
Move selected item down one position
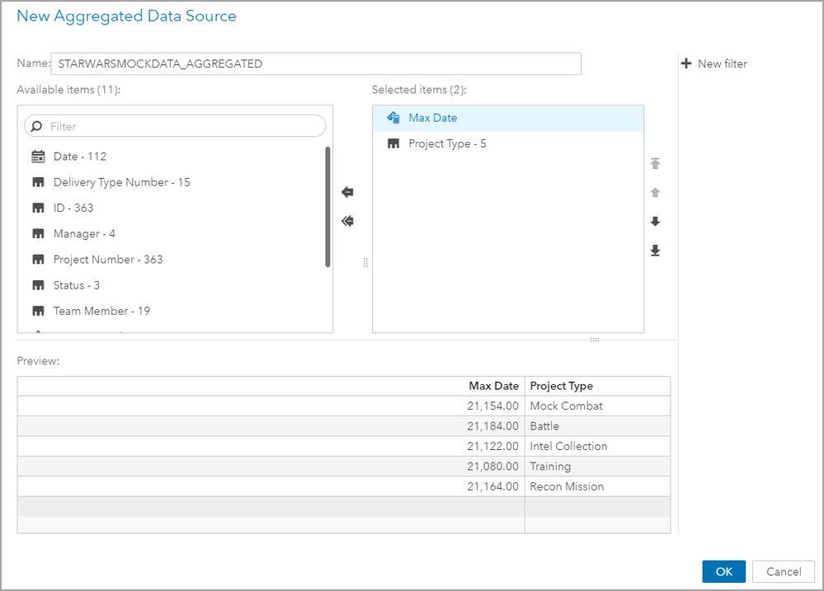[655, 222]
